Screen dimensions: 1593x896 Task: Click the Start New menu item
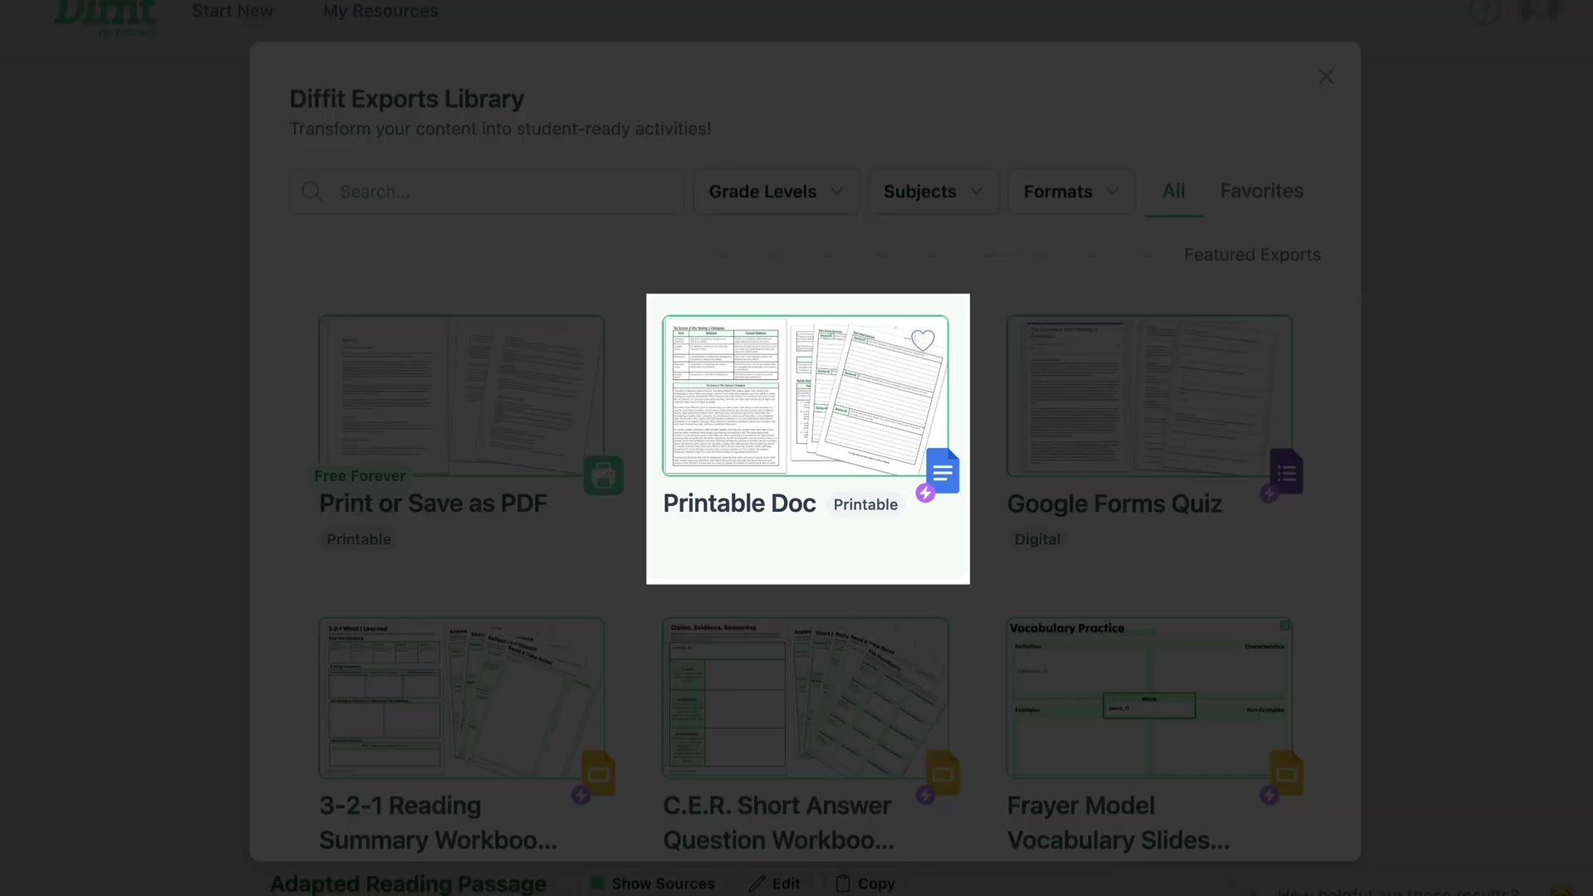231,11
